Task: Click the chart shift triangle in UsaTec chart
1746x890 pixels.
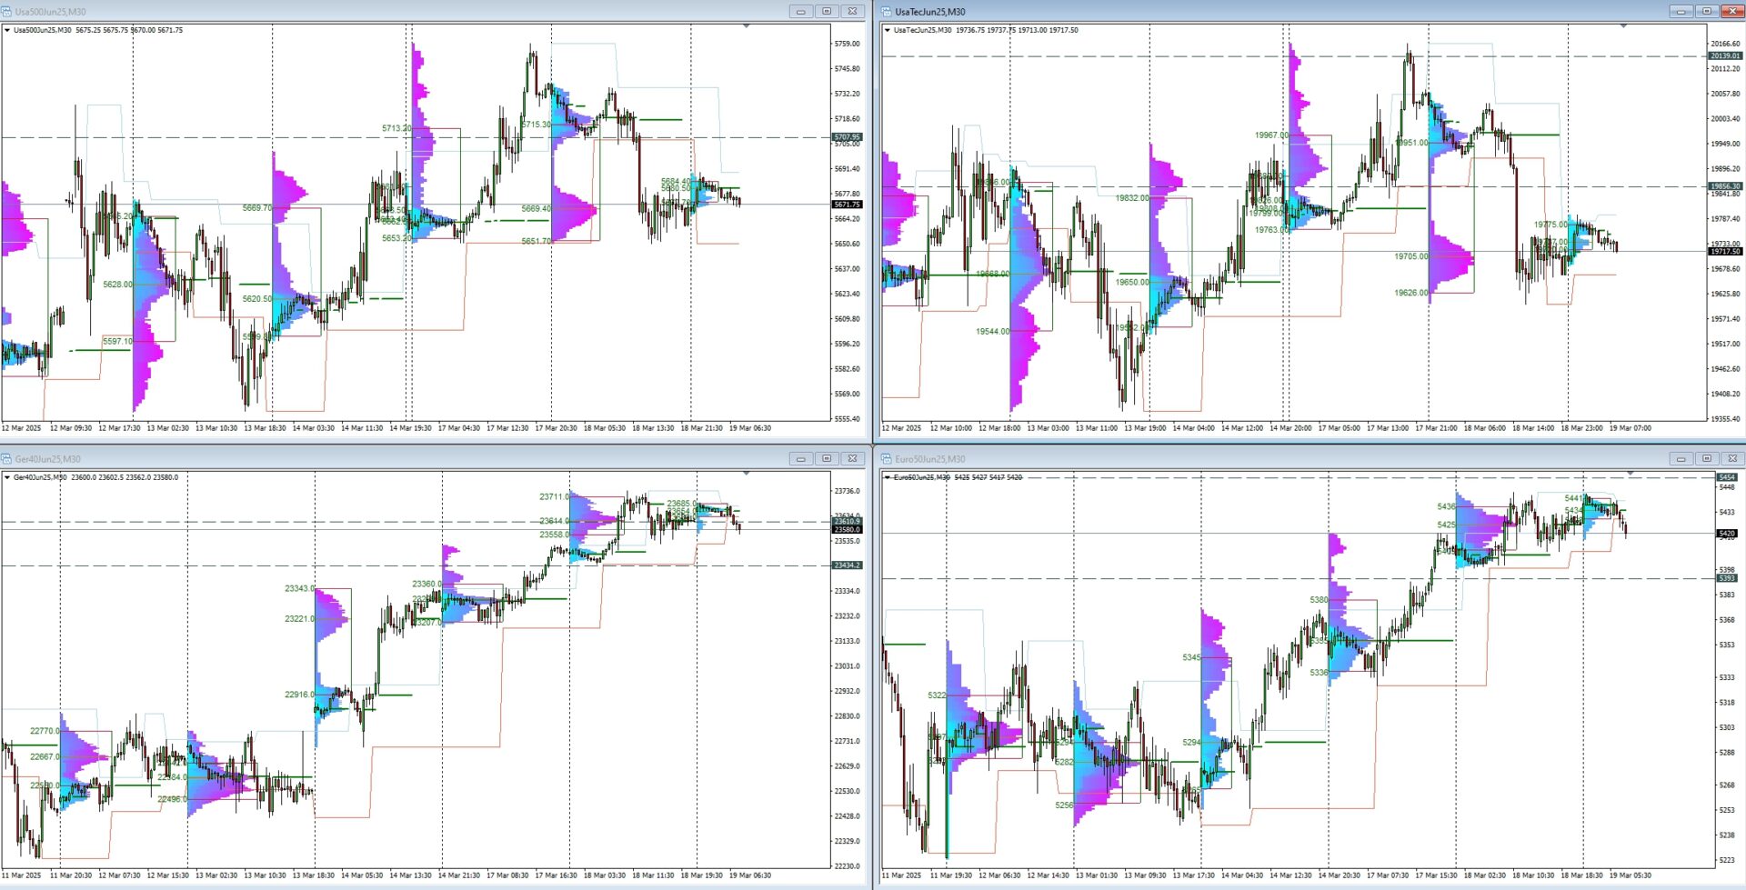Action: click(x=1623, y=26)
